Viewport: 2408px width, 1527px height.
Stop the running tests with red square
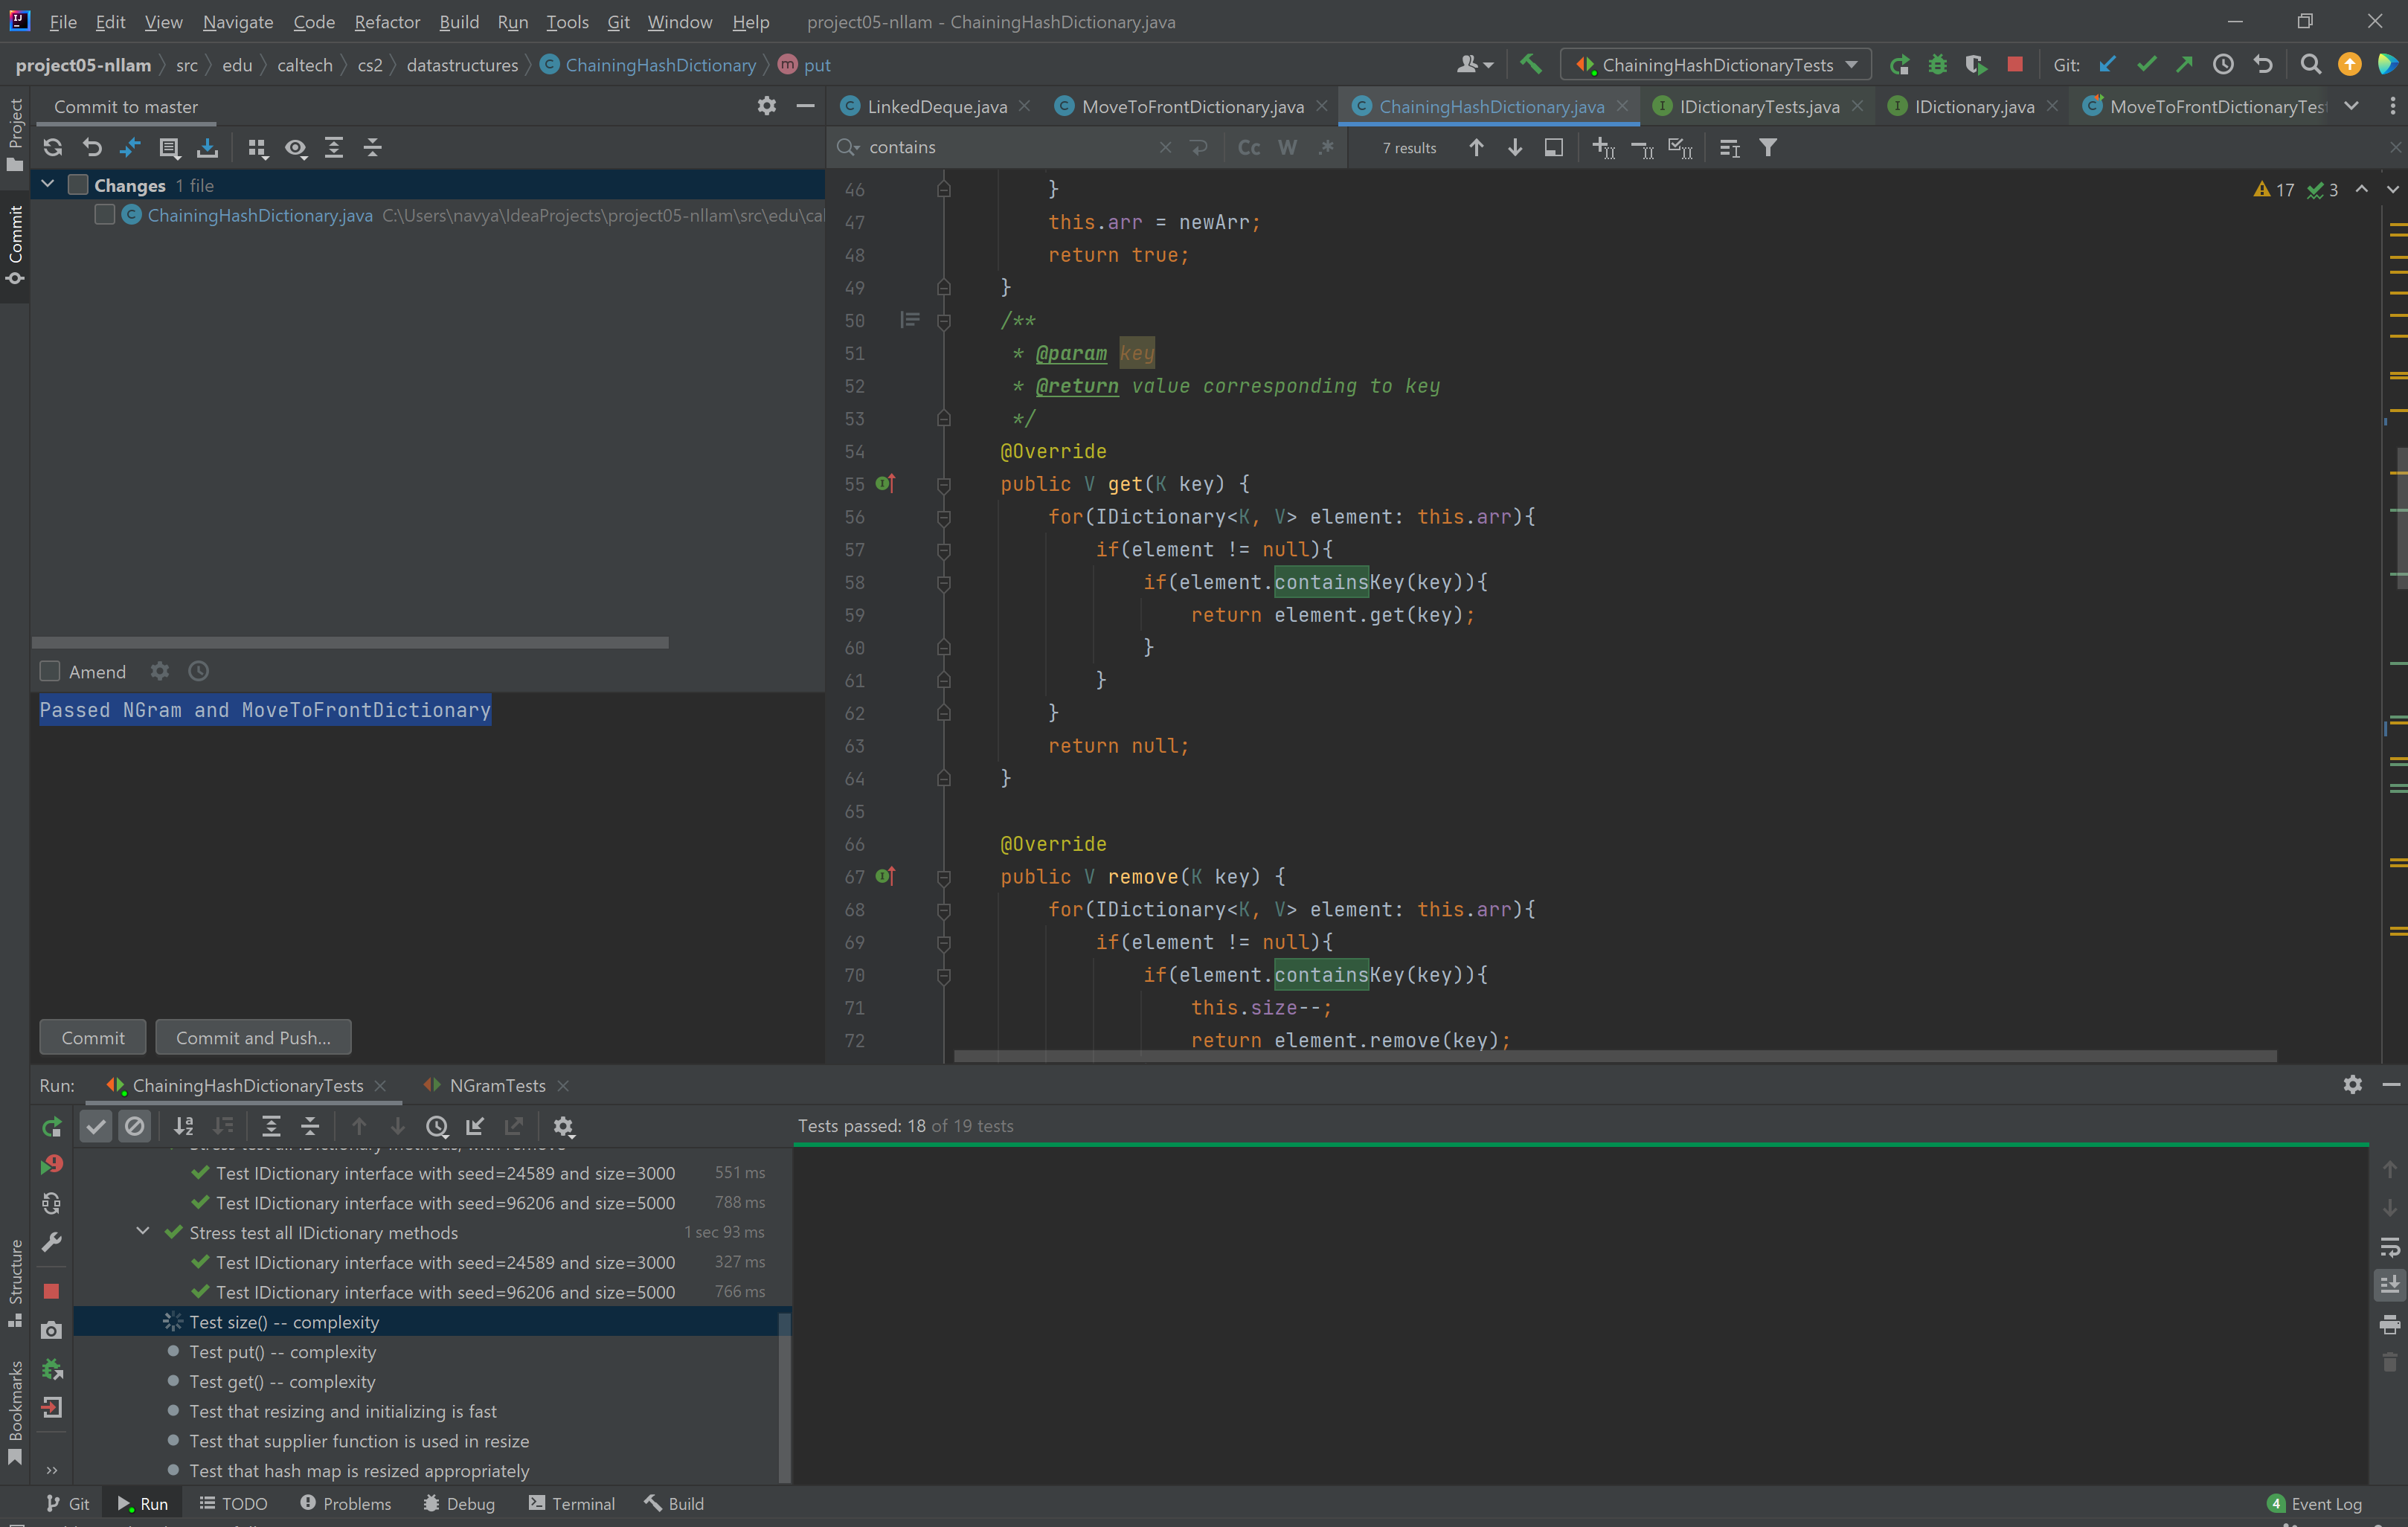click(2014, 65)
